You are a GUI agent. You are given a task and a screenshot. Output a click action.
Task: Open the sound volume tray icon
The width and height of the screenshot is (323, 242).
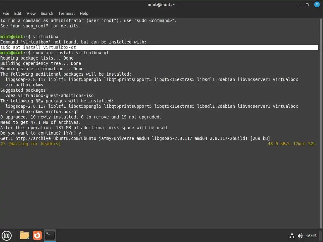pos(300,236)
